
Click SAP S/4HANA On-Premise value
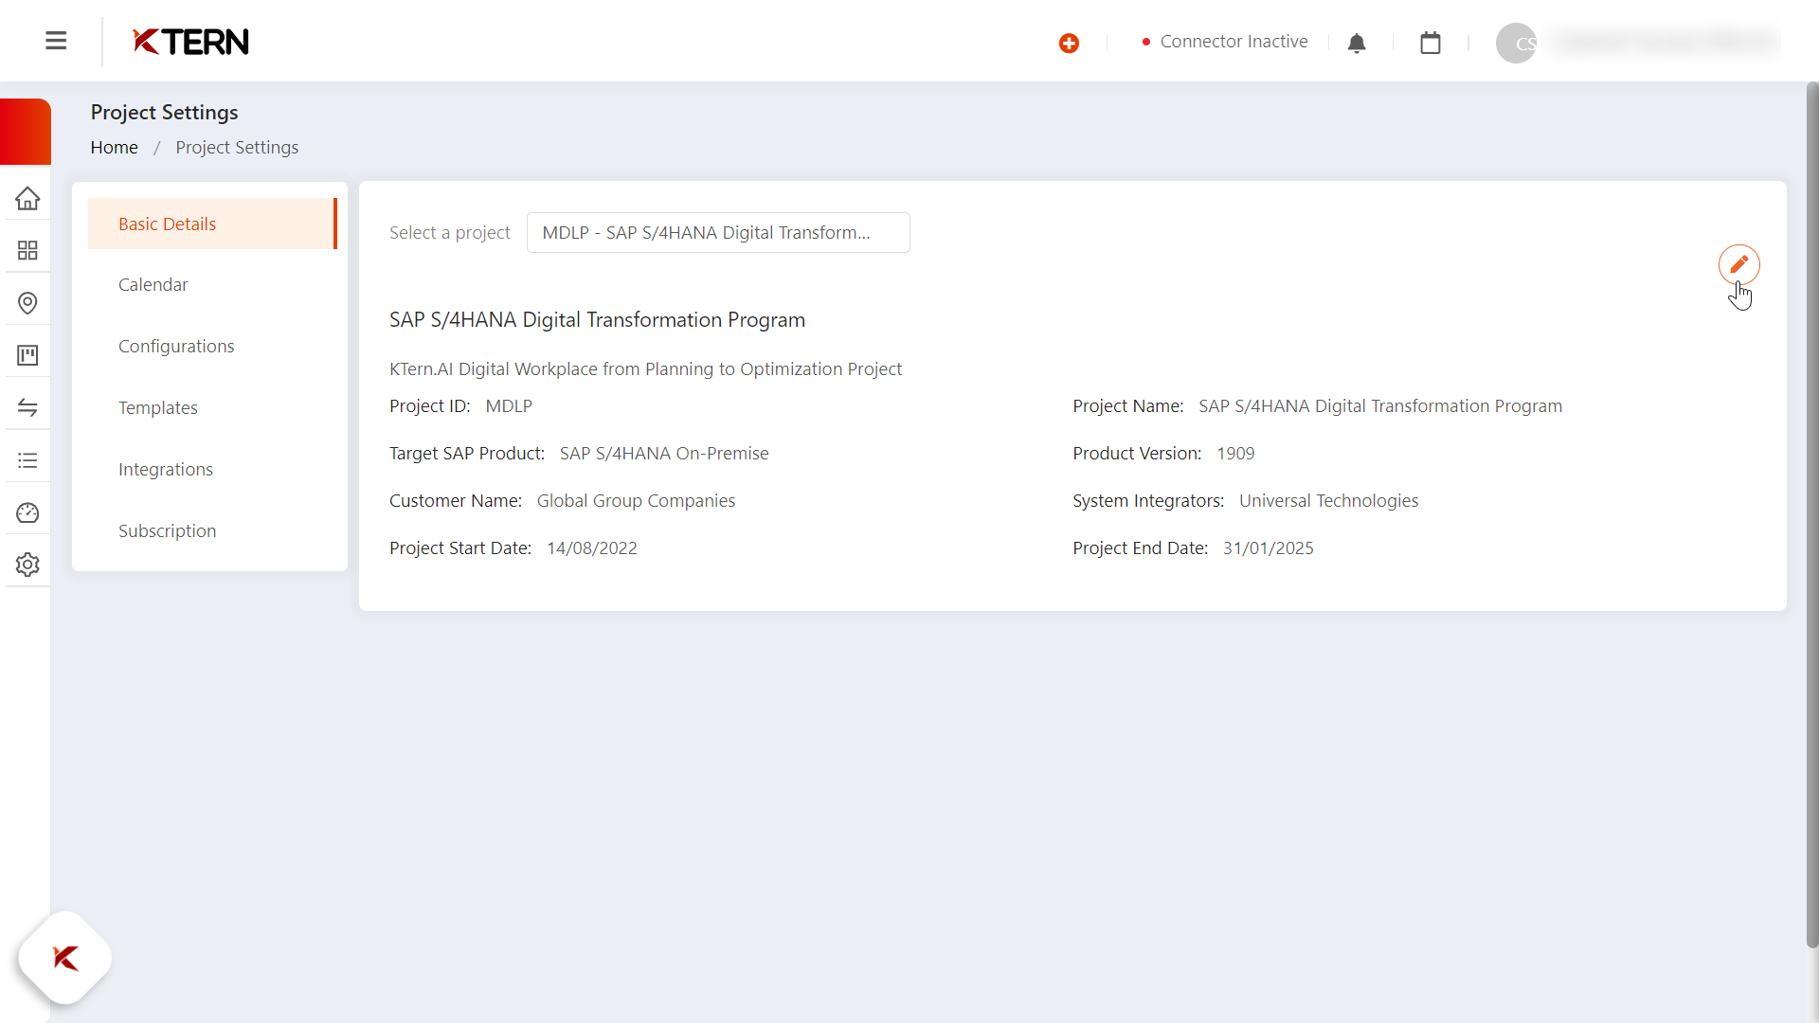pyautogui.click(x=664, y=454)
